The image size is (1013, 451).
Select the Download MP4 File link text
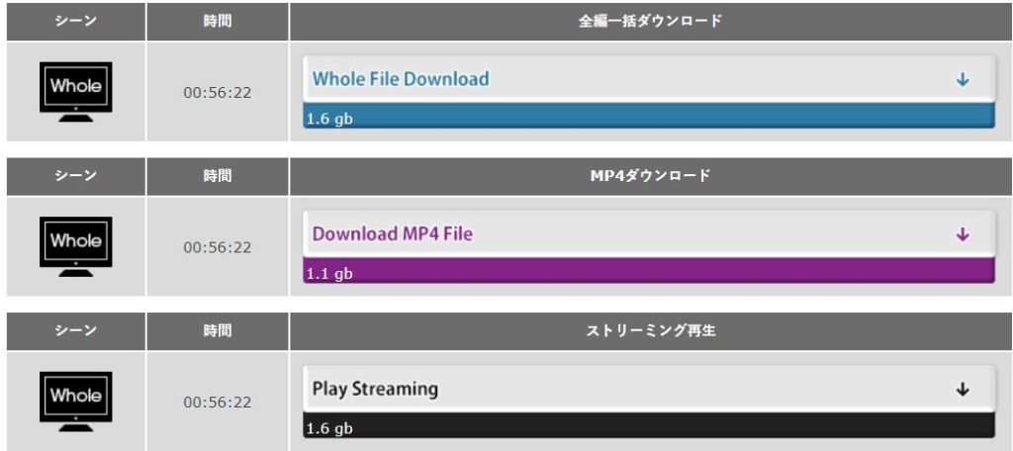click(x=393, y=234)
